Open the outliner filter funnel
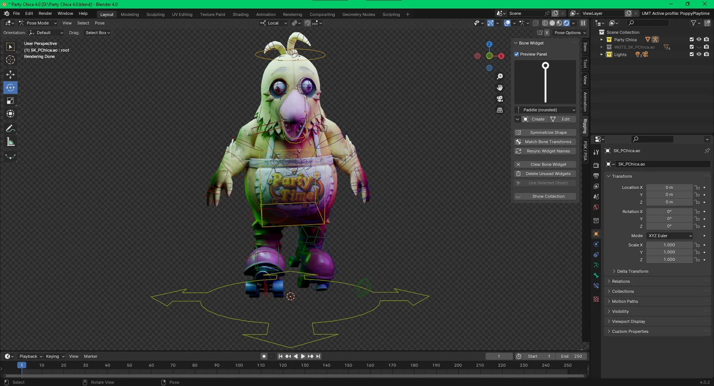This screenshot has width=714, height=386. [x=693, y=23]
